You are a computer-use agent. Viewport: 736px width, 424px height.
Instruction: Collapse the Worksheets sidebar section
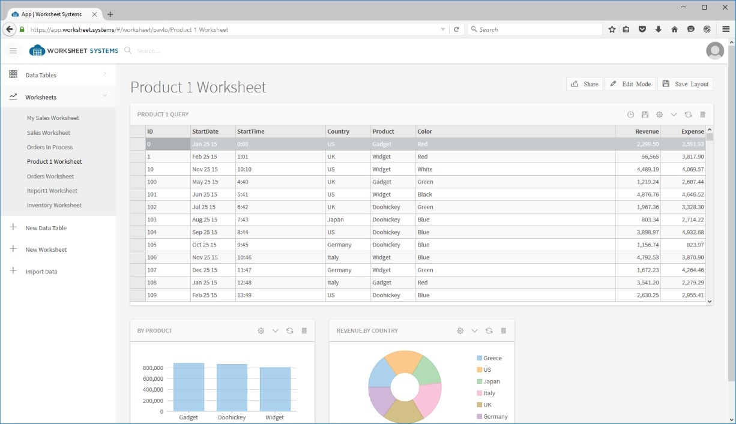104,96
